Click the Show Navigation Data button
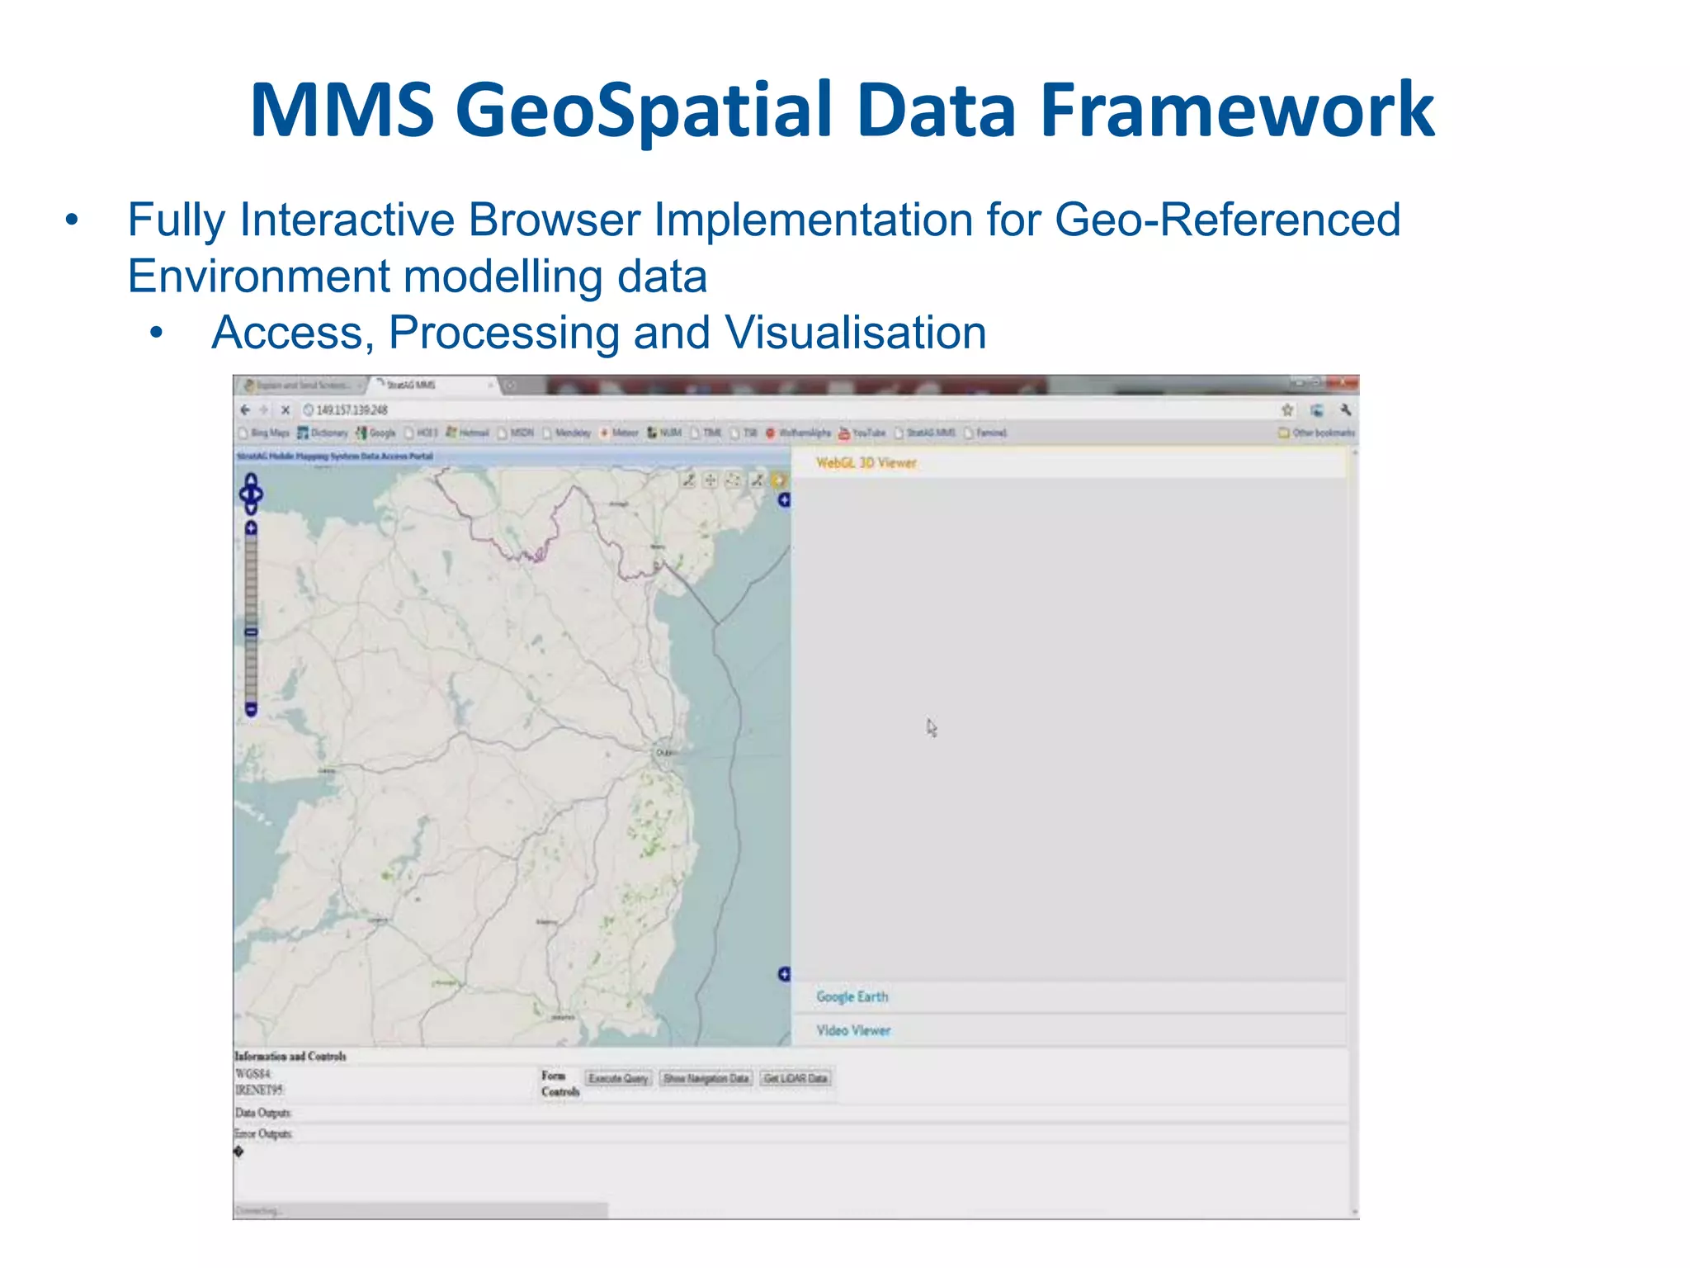 706,1078
